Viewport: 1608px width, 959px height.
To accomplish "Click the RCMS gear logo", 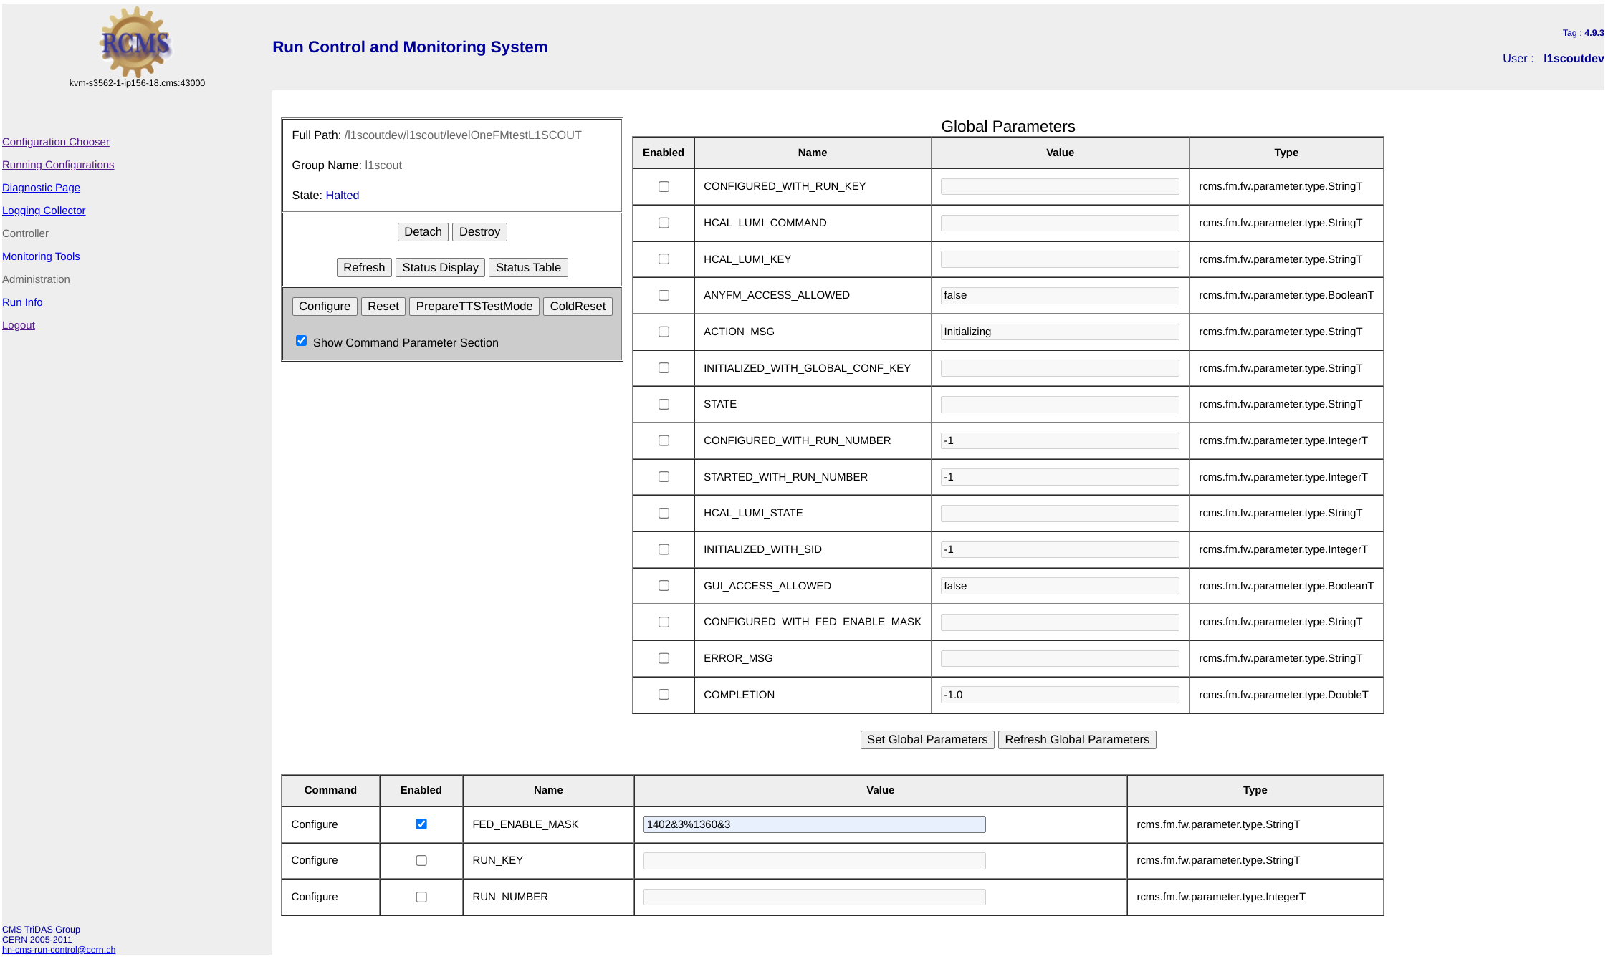I will pyautogui.click(x=136, y=42).
